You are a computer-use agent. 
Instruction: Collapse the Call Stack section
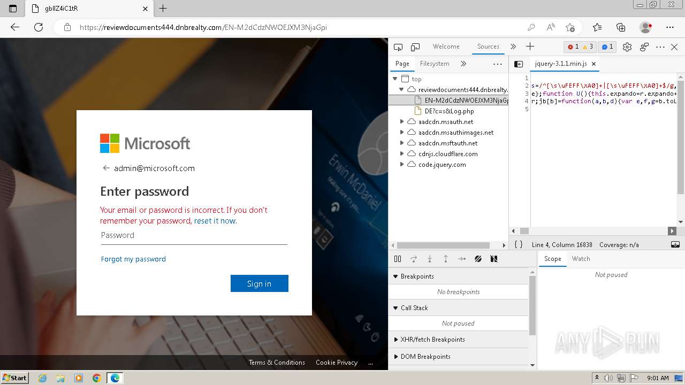coord(458,308)
